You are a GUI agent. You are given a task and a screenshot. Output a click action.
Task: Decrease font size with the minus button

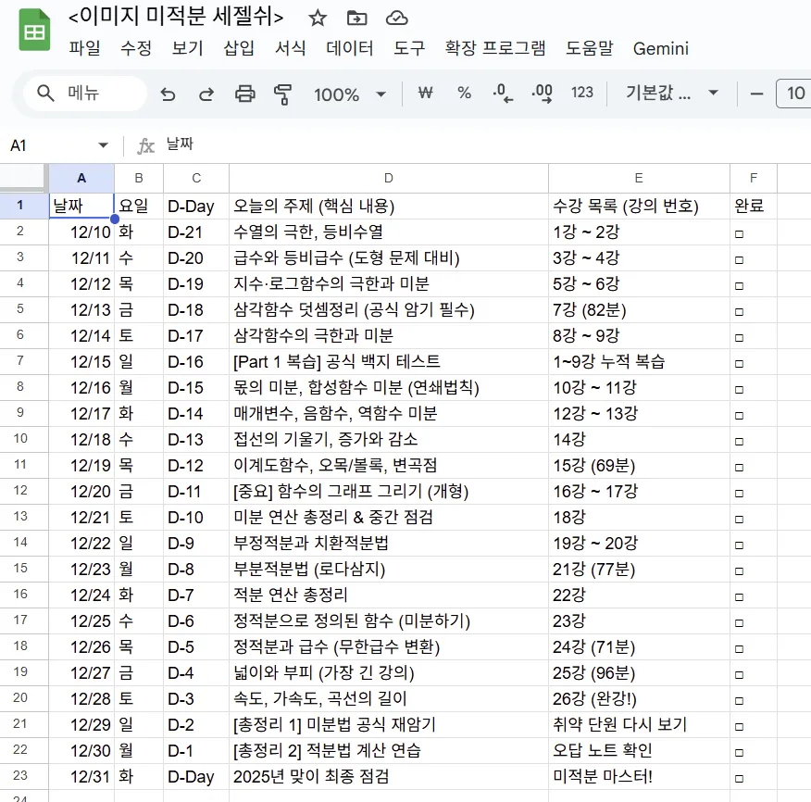coord(756,94)
